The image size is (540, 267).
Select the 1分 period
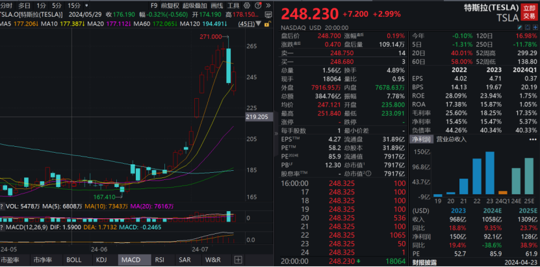pyautogui.click(x=41, y=5)
